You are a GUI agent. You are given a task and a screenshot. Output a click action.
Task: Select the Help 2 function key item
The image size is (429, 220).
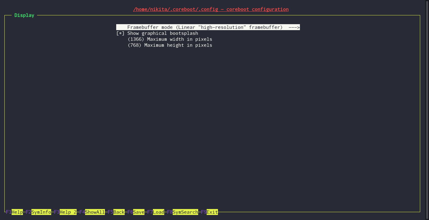(x=68, y=212)
